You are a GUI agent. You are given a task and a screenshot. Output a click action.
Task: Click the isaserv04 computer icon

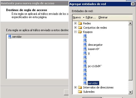pos(85,49)
